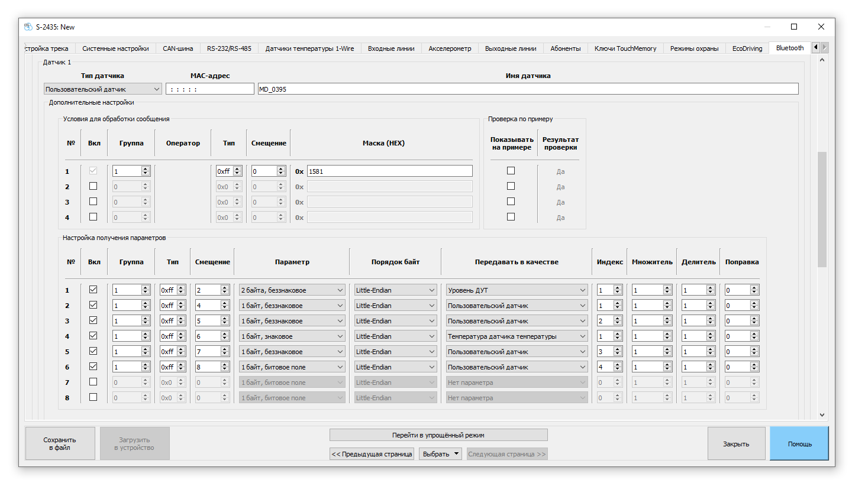
Task: Open Температура датчика температуры dropdown
Action: (517, 336)
